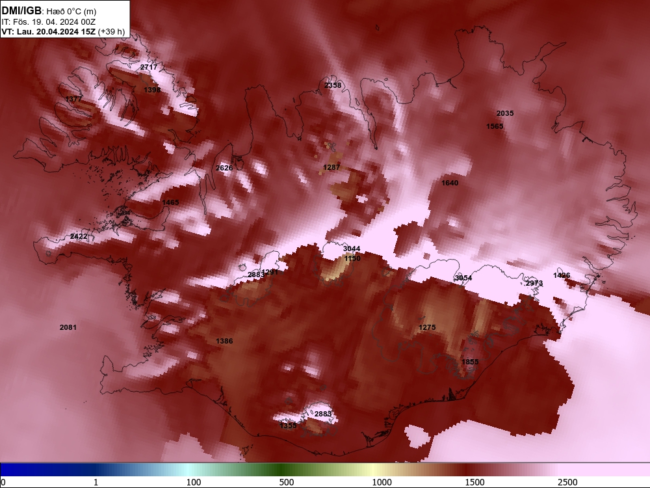Select the 2717 value on the map

pyautogui.click(x=149, y=67)
